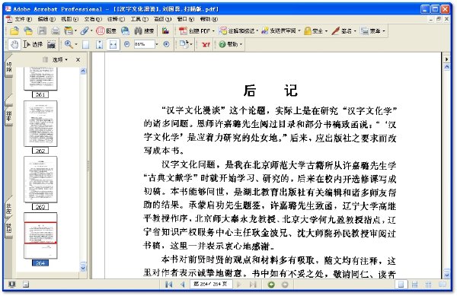Image resolution: width=457 pixels, height=296 pixels.
Task: Open the 文档(D) menu
Action: click(93, 19)
